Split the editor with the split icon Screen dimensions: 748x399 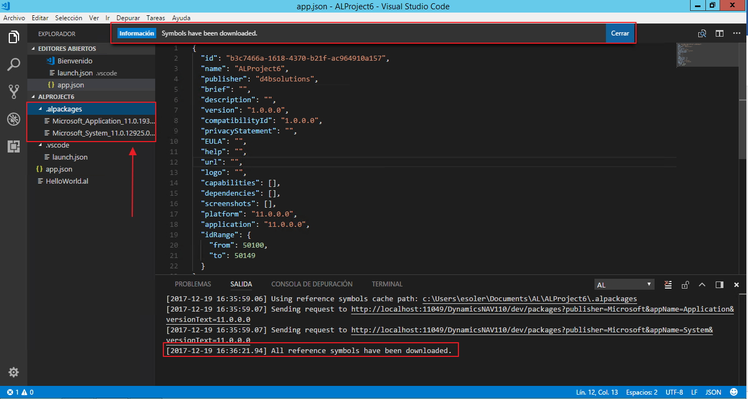[720, 33]
